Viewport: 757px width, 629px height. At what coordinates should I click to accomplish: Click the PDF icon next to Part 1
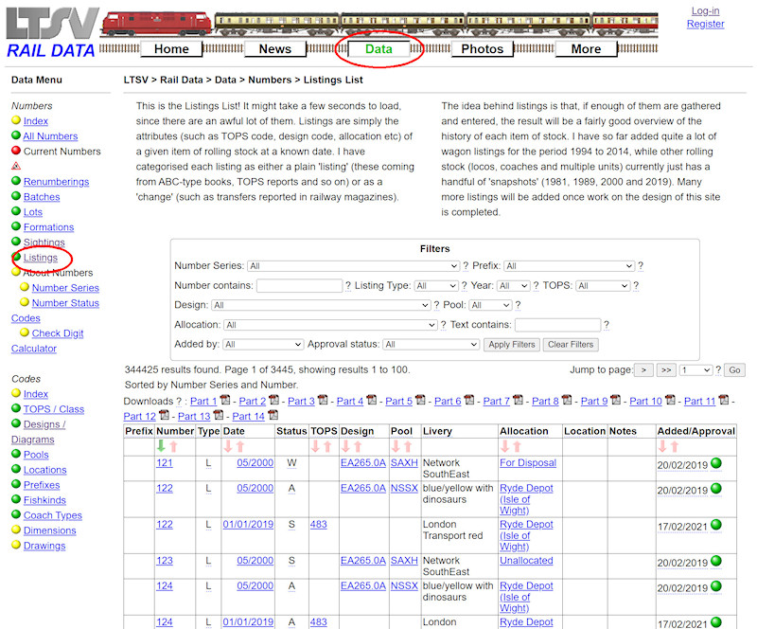coord(224,401)
